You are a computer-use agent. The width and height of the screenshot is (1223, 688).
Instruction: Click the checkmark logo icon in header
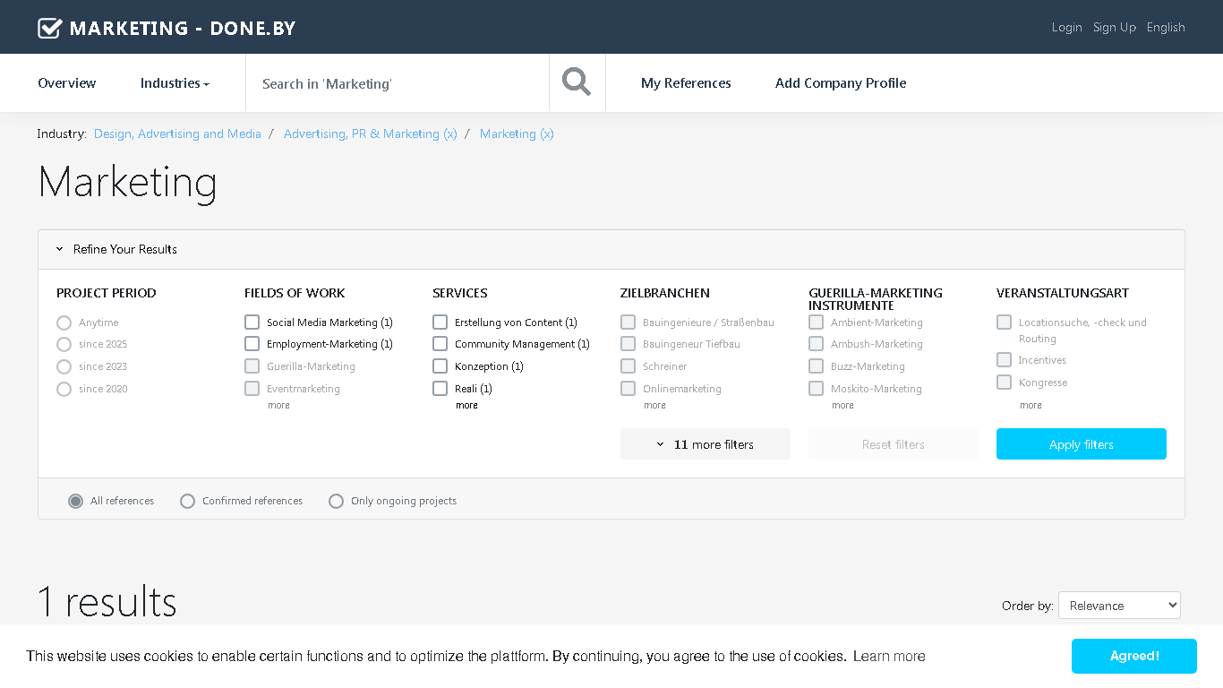[x=49, y=28]
